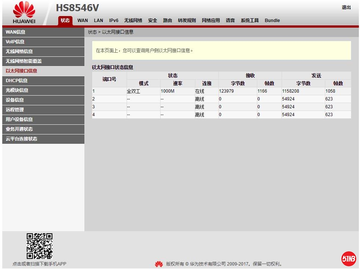360x270 pixels.
Task: Open 光模块信息 from sidebar
Action: [17, 90]
